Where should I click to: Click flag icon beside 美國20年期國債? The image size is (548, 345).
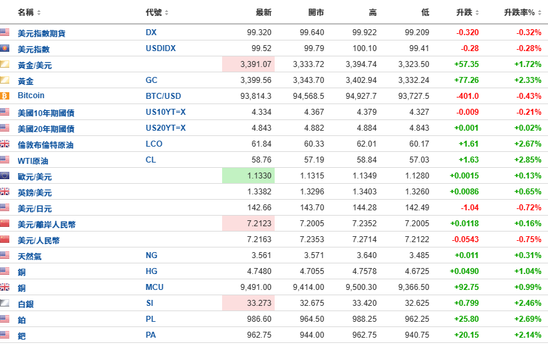click(5, 128)
